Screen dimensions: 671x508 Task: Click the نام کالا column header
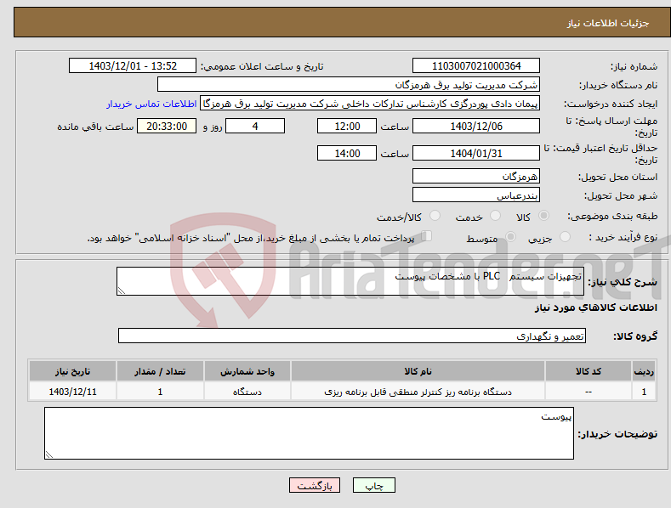(418, 371)
